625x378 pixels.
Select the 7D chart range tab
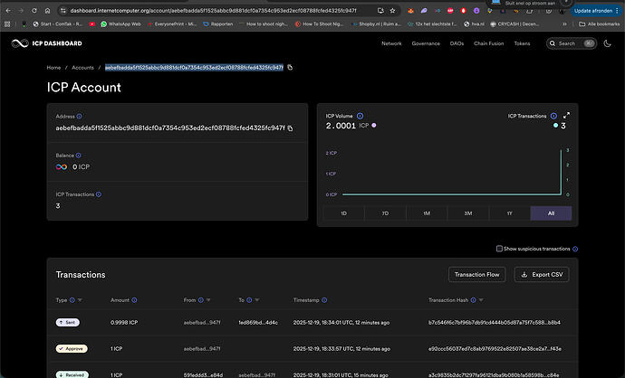(x=385, y=213)
